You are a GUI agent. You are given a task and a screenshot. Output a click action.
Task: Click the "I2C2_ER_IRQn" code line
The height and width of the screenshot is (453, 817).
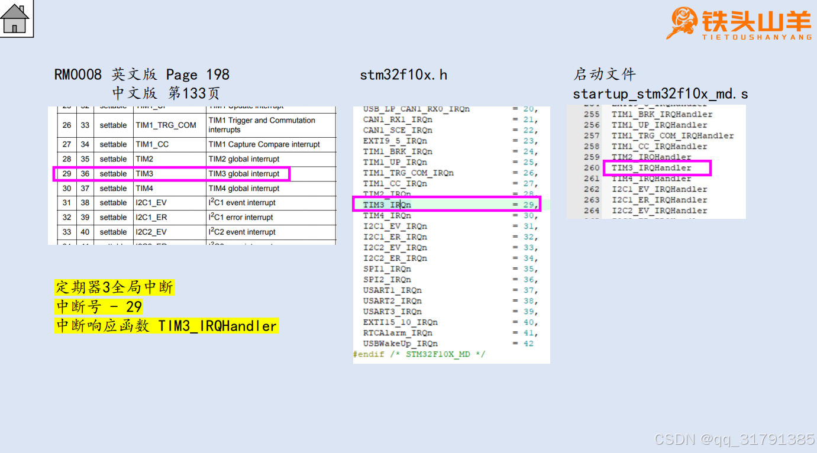(x=450, y=258)
